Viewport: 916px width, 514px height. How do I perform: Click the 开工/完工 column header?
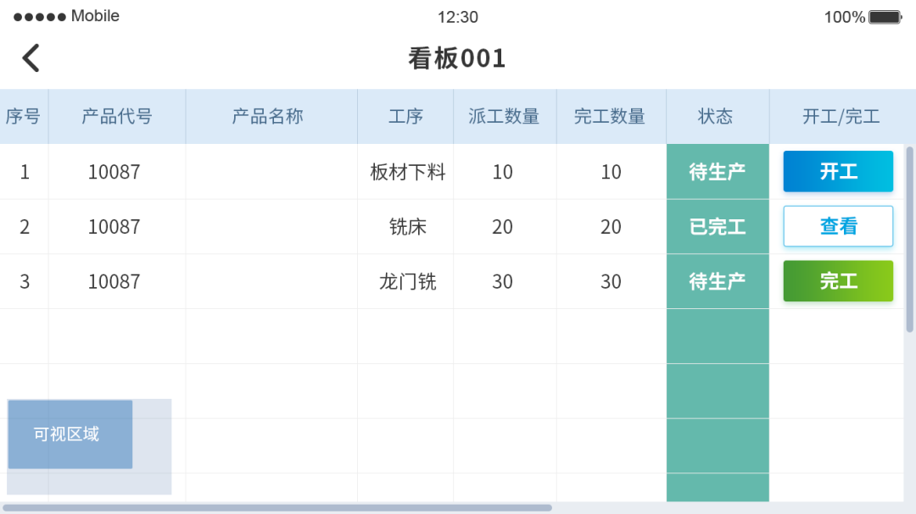pos(838,116)
